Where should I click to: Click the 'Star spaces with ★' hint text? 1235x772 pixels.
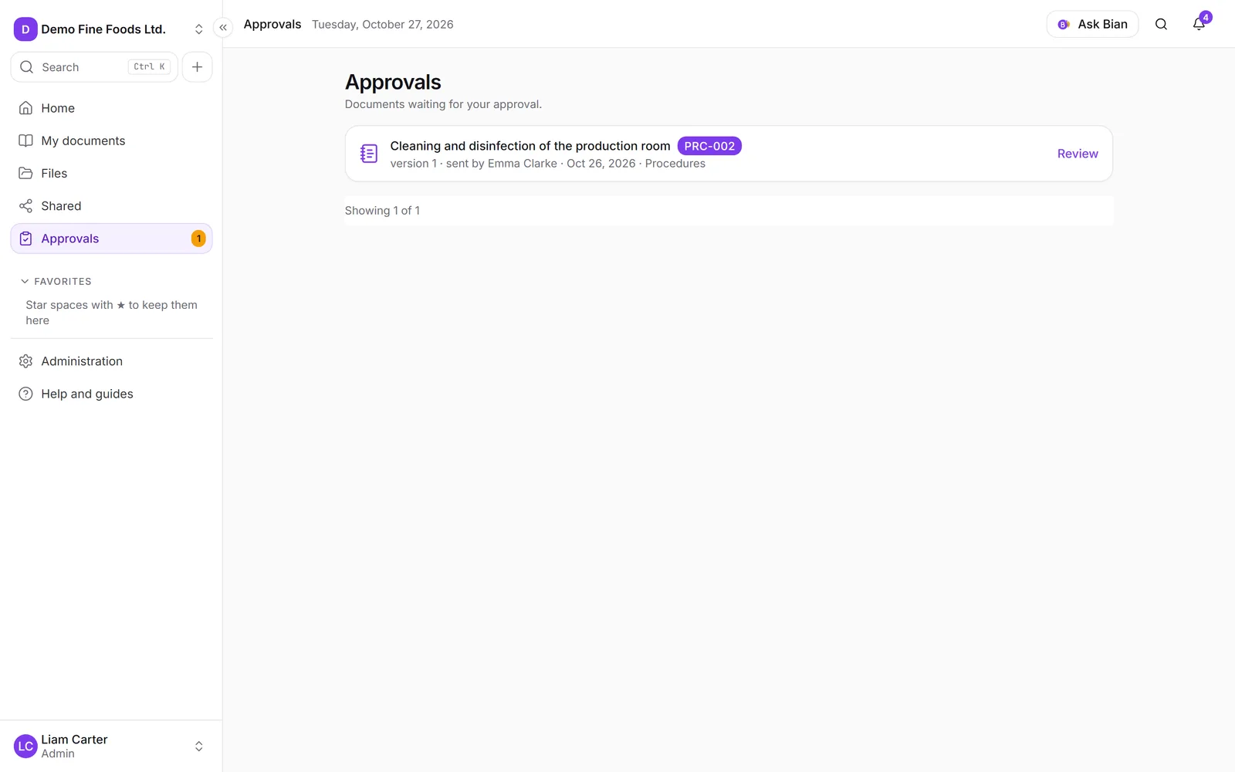(111, 313)
